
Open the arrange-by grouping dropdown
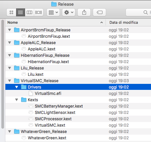tap(53, 12)
